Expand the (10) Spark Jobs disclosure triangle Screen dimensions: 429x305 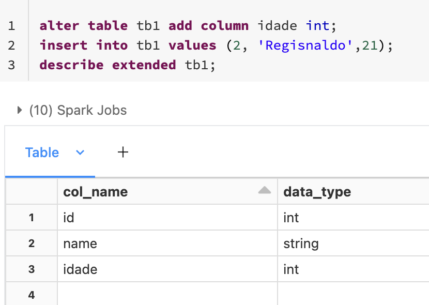[x=19, y=110]
